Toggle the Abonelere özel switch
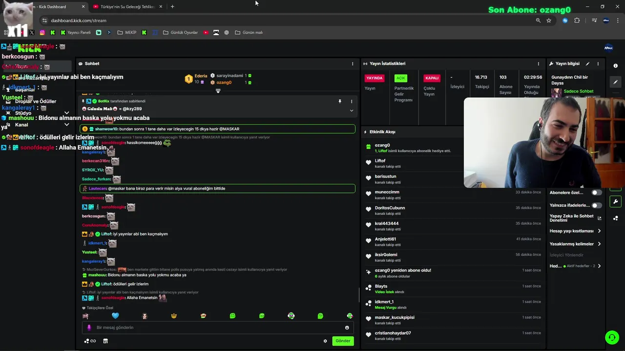 [596, 193]
